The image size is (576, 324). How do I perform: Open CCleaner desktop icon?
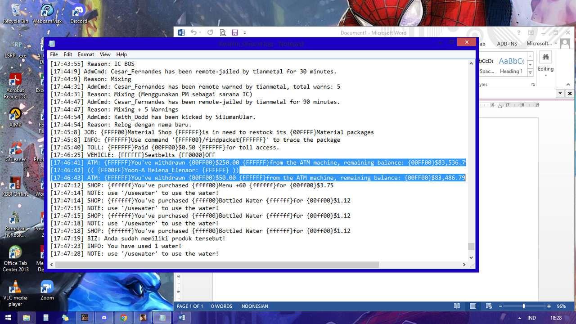click(x=15, y=152)
